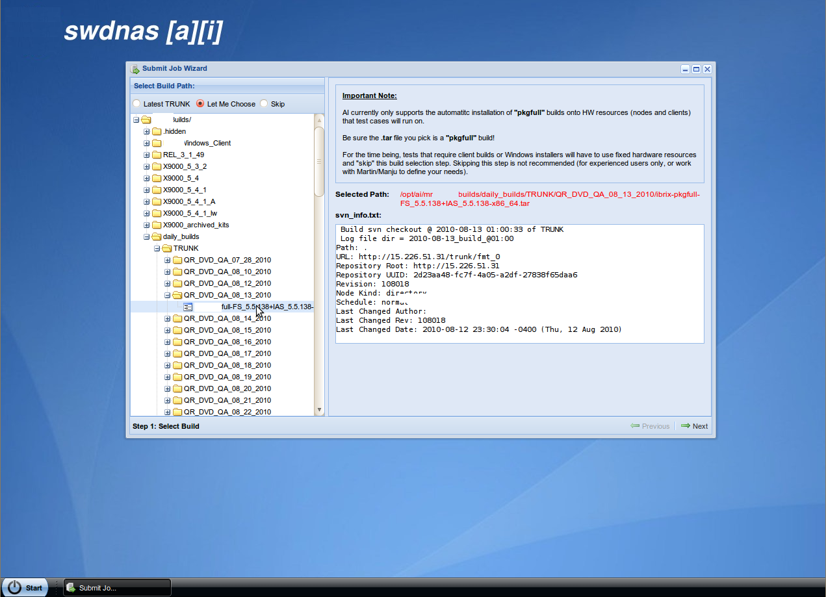826x597 pixels.
Task: Click the X9000_5_3_2 folder icon
Action: [157, 166]
